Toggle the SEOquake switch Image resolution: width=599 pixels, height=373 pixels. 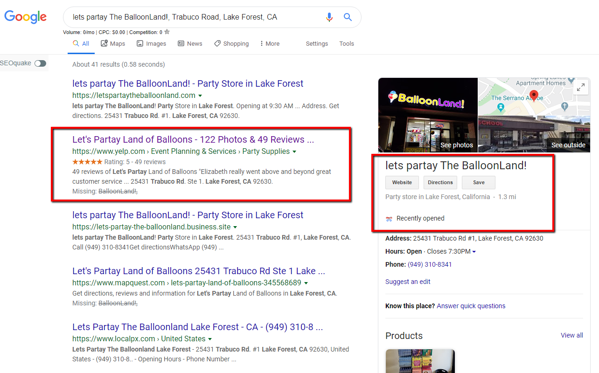pos(41,63)
